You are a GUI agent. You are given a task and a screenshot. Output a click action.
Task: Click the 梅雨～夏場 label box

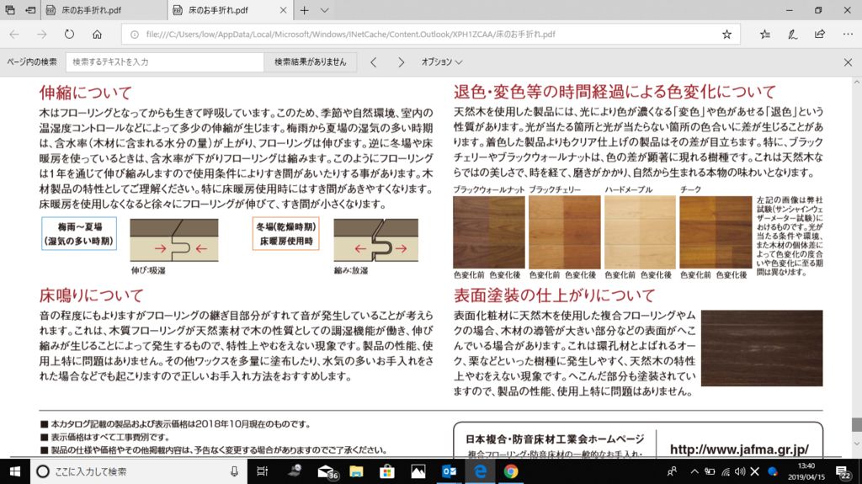click(x=79, y=234)
